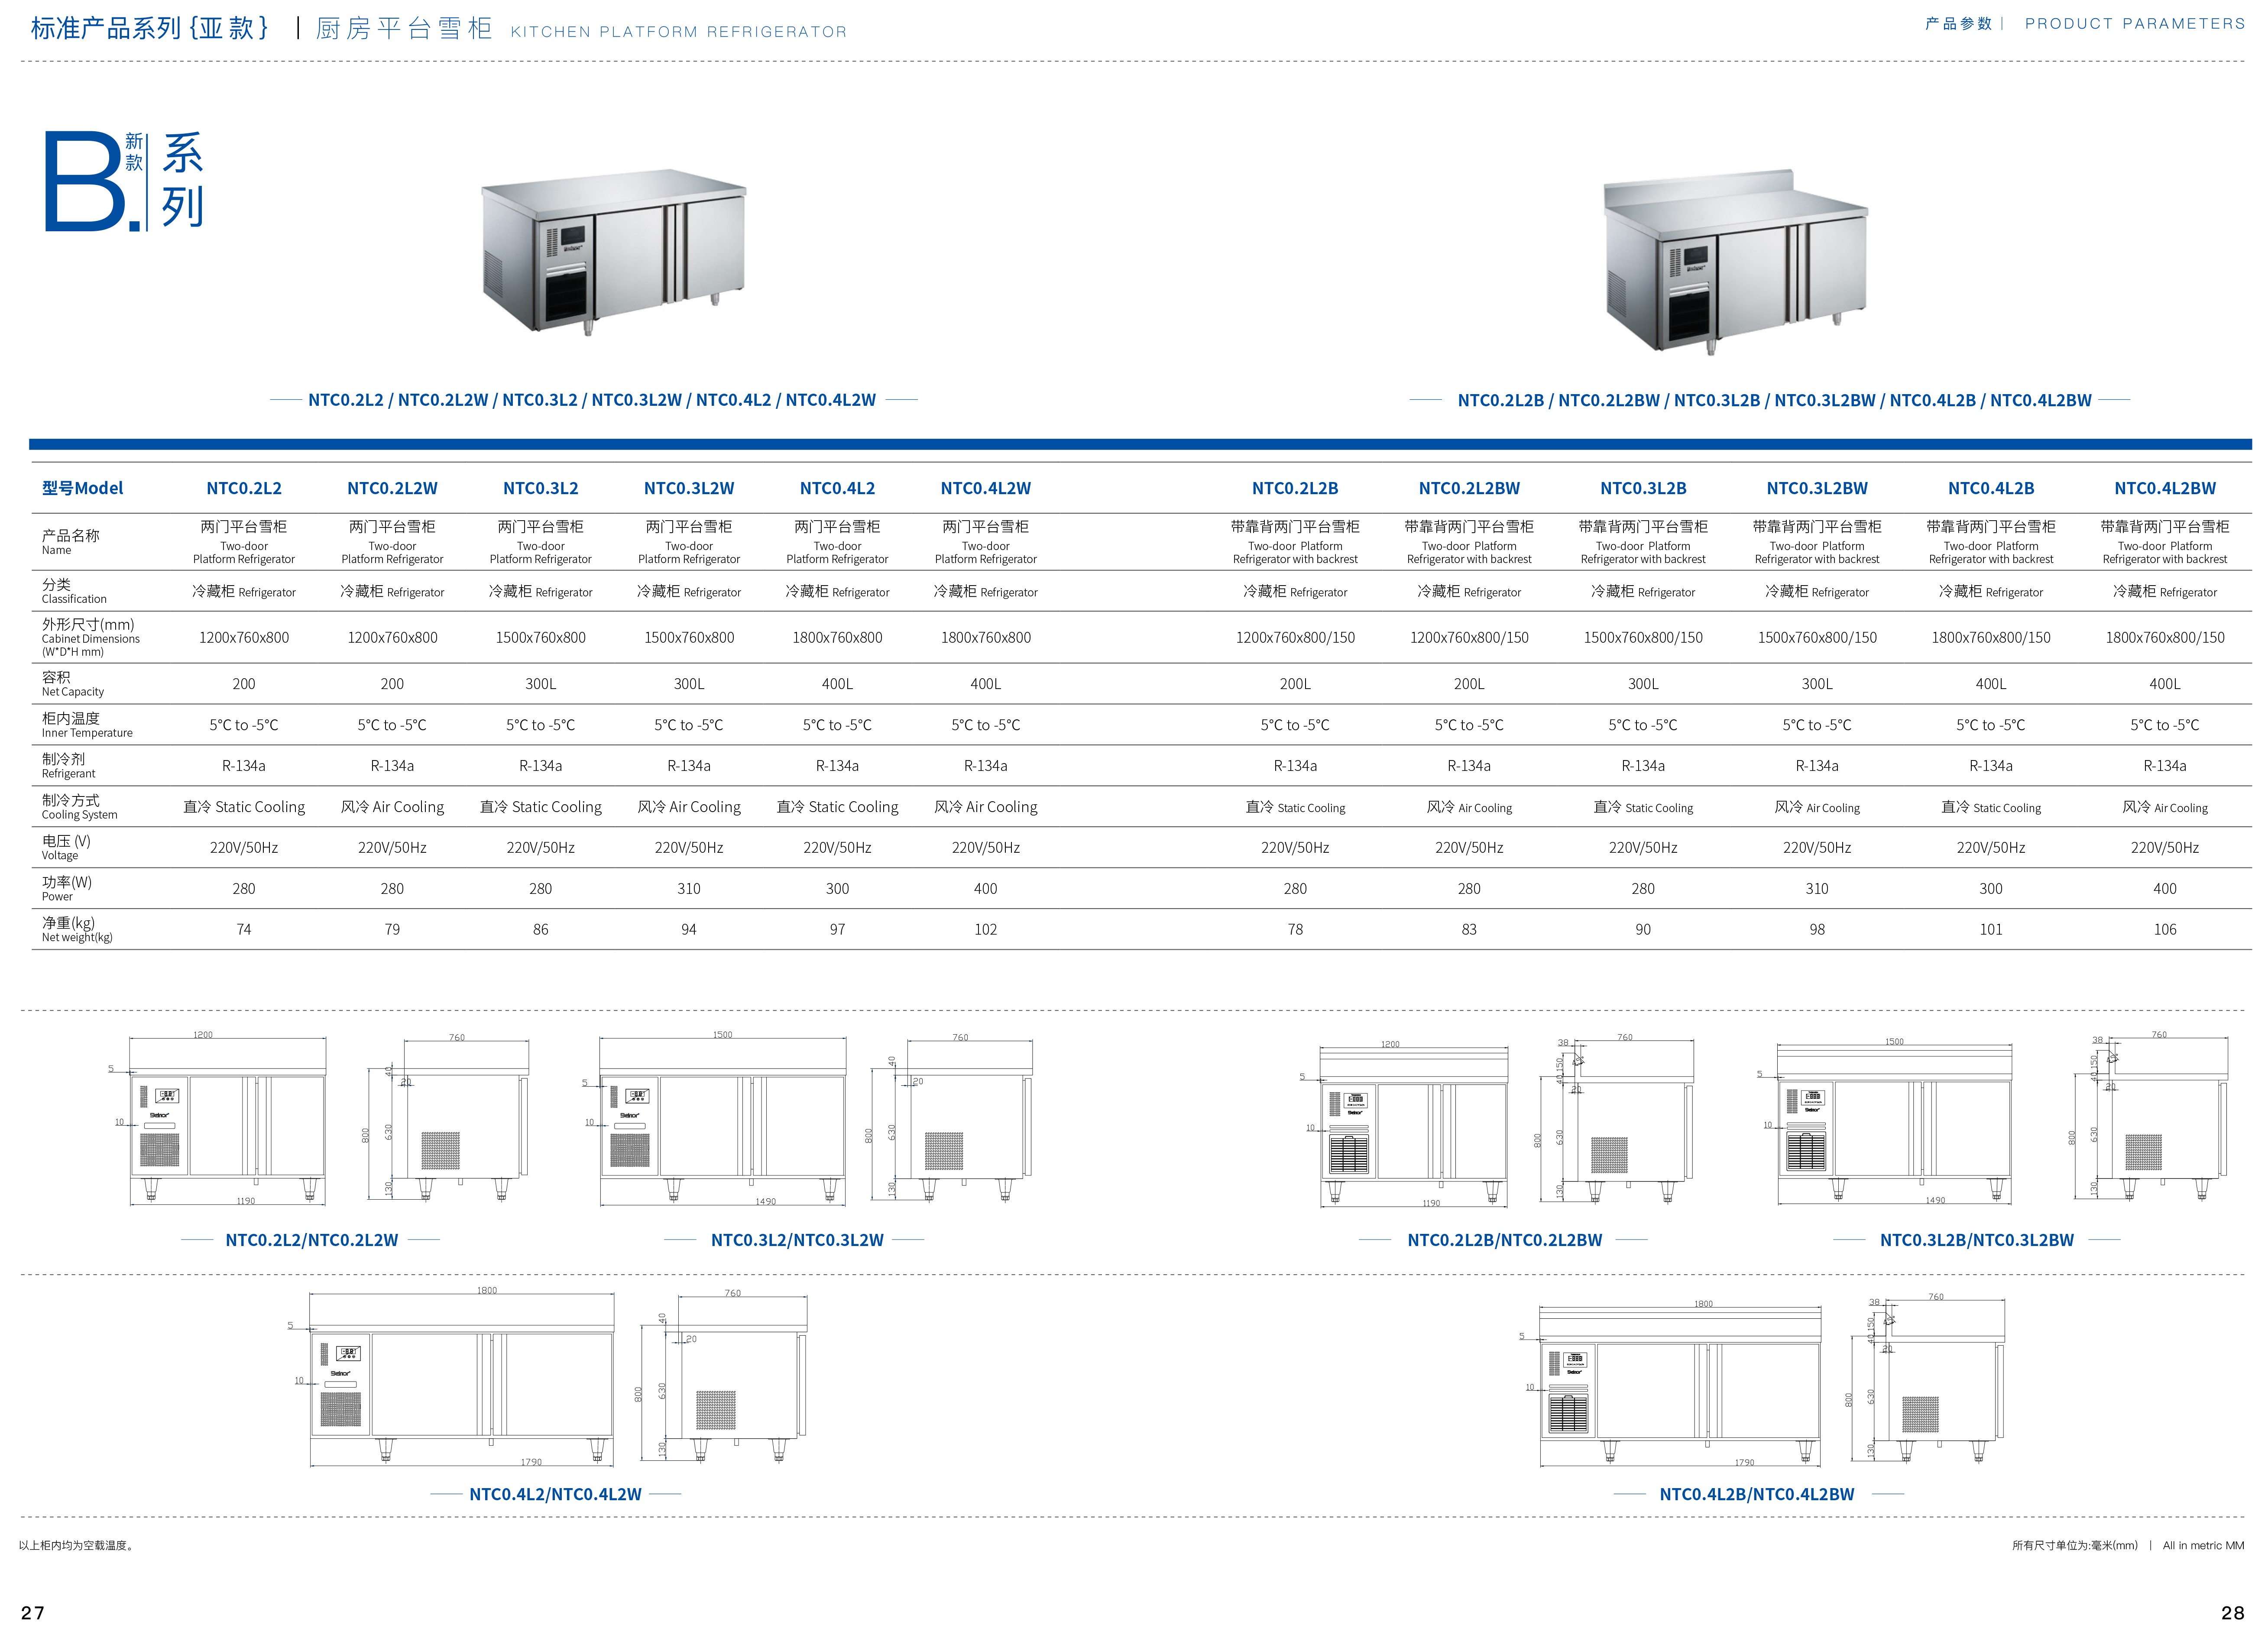Select the NTC0.4L2B column header in the table

(1991, 488)
